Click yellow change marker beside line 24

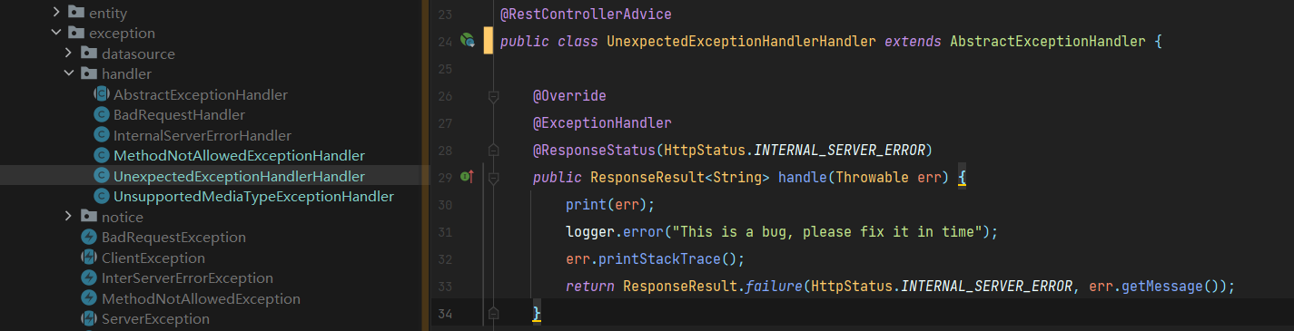[489, 41]
